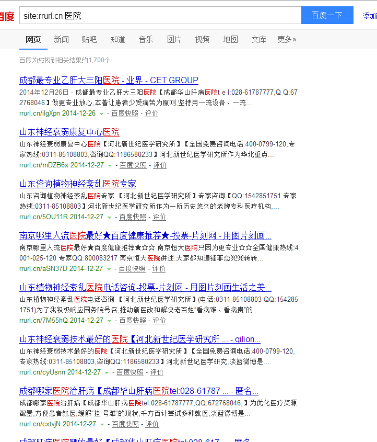Viewport: 377px width, 442px height.
Task: Click the URL text rrurl.cn/aSN37D 2014-12-27
Action: tap(61, 269)
